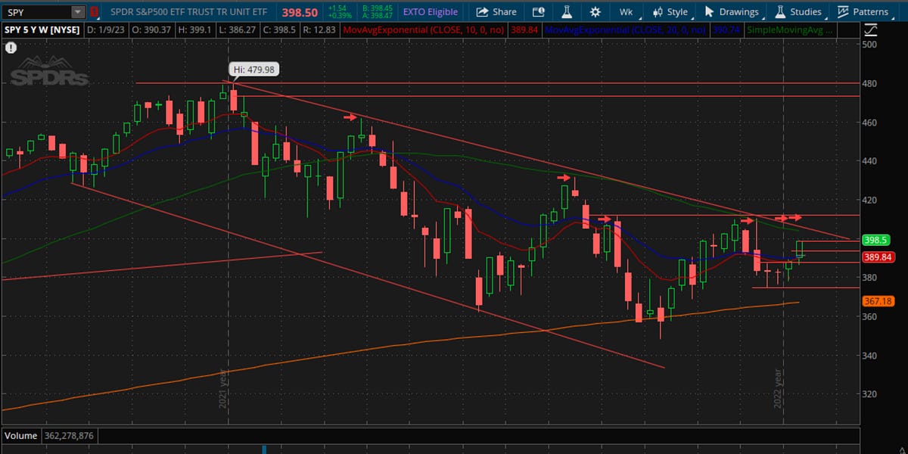
Task: Click the Hi: 479.98 callout on the chart
Action: click(253, 68)
